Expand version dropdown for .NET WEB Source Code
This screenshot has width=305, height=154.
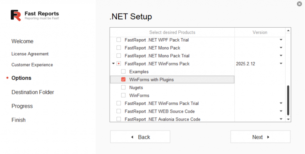point(281,111)
